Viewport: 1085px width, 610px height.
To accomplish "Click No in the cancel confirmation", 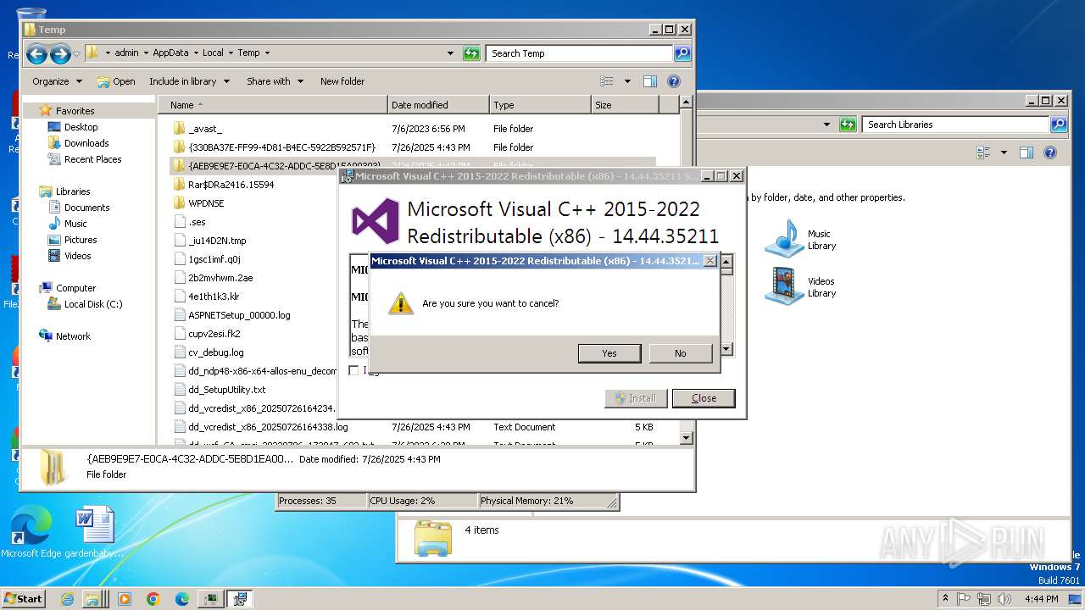I will click(x=680, y=353).
